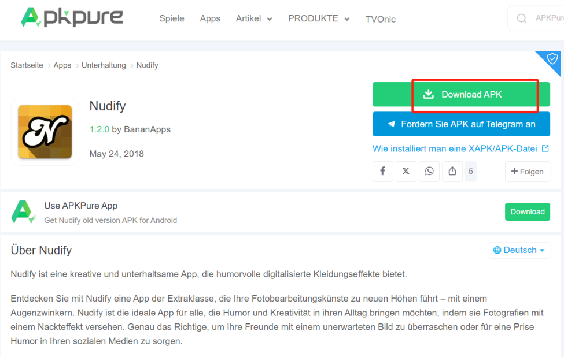The width and height of the screenshot is (564, 357).
Task: Click the Use APKPure App title
Action: [x=80, y=206]
